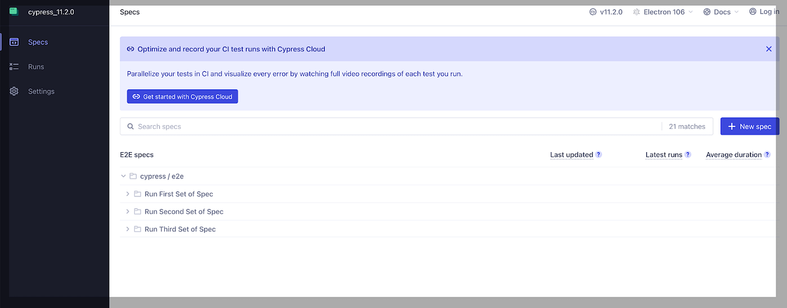Click the New spec button
Screen dimensions: 787x308
pos(750,126)
